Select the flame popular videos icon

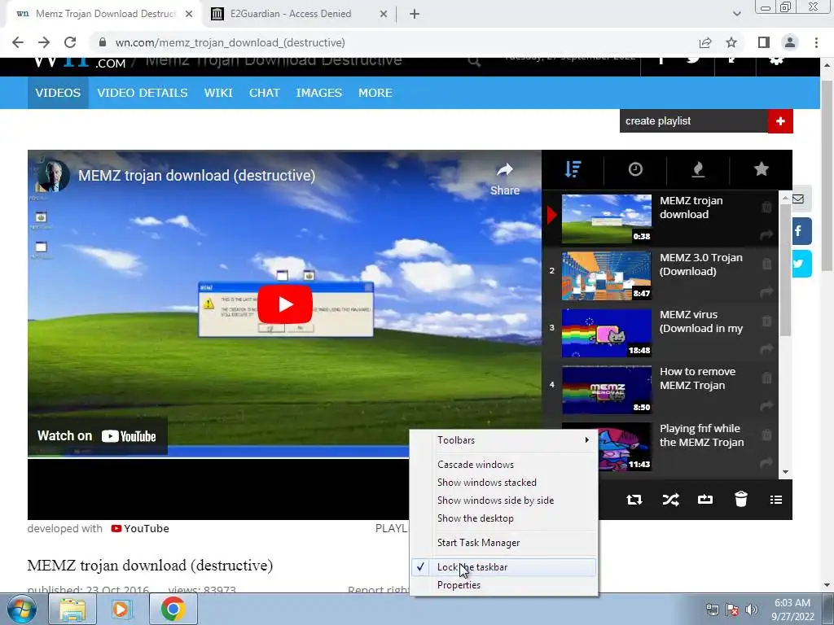coord(698,169)
